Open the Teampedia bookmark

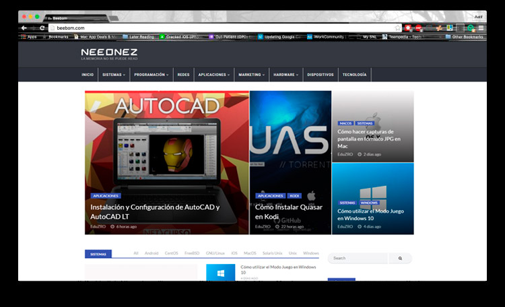(402, 37)
